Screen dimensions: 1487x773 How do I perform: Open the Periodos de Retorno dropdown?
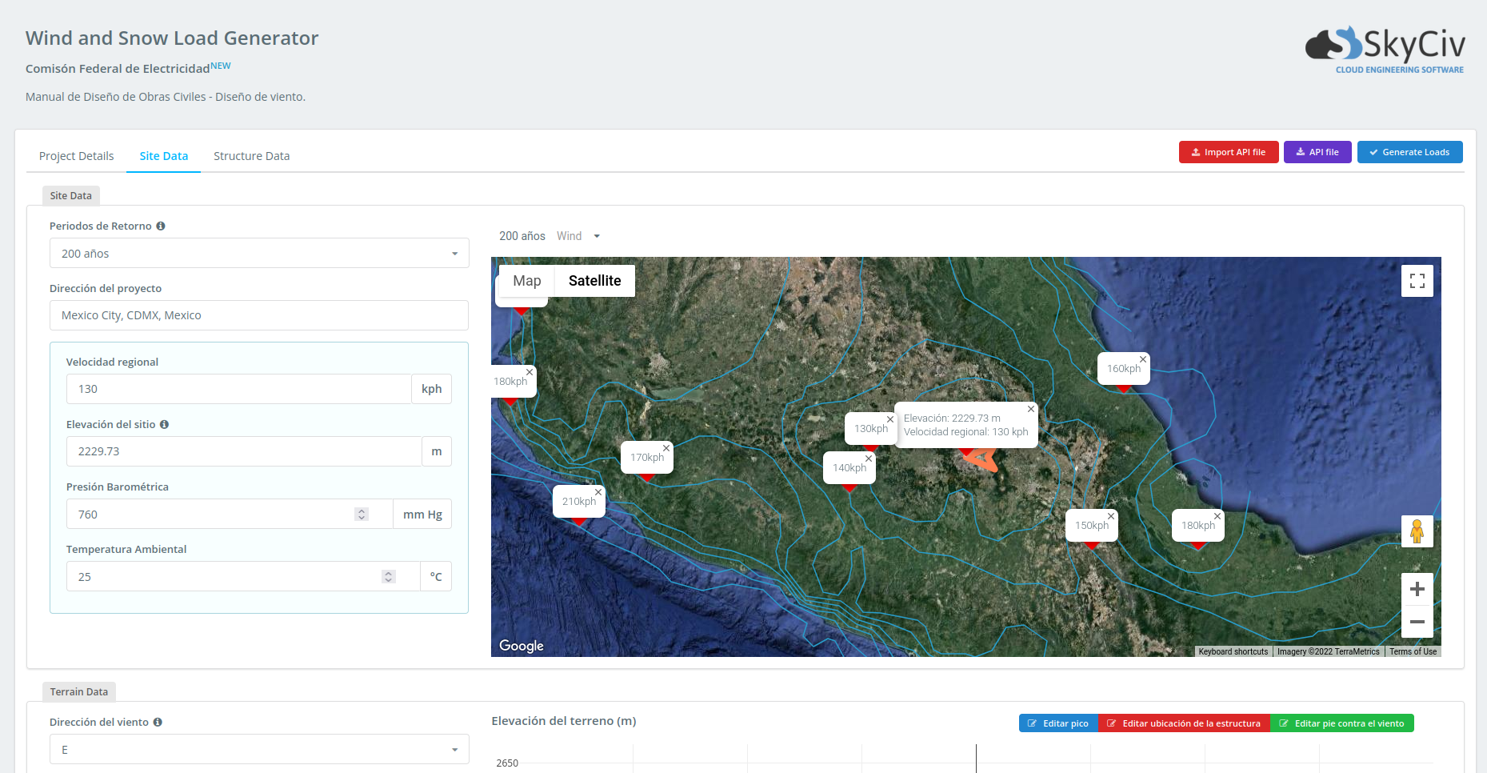tap(258, 254)
